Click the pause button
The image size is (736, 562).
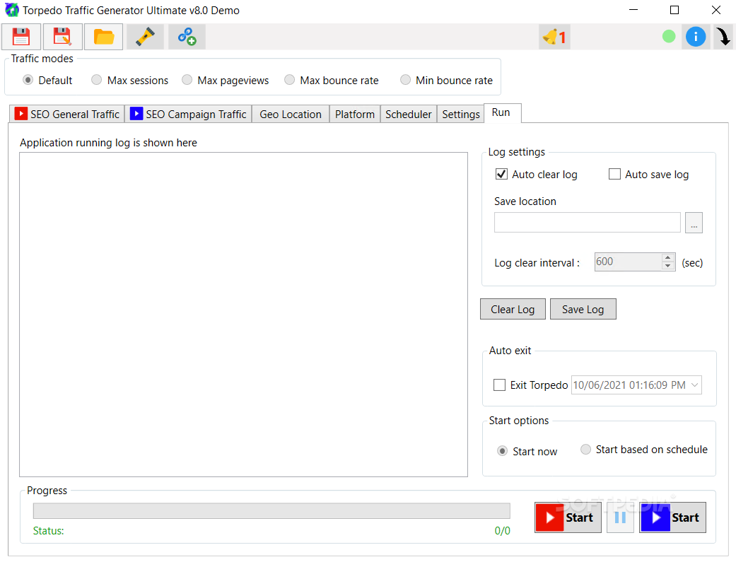(620, 517)
